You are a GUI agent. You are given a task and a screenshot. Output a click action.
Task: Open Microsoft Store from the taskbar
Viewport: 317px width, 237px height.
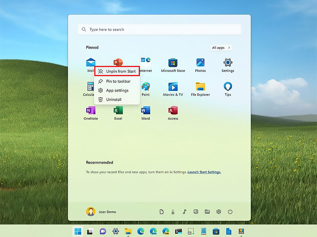216,231
